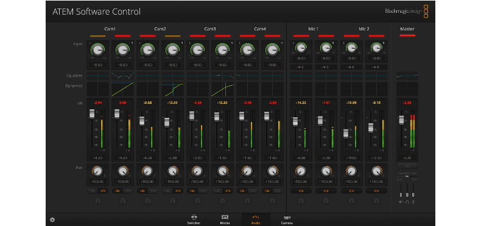Click Cam1 left channel input gain knob
The width and height of the screenshot is (481, 226).
tap(98, 49)
